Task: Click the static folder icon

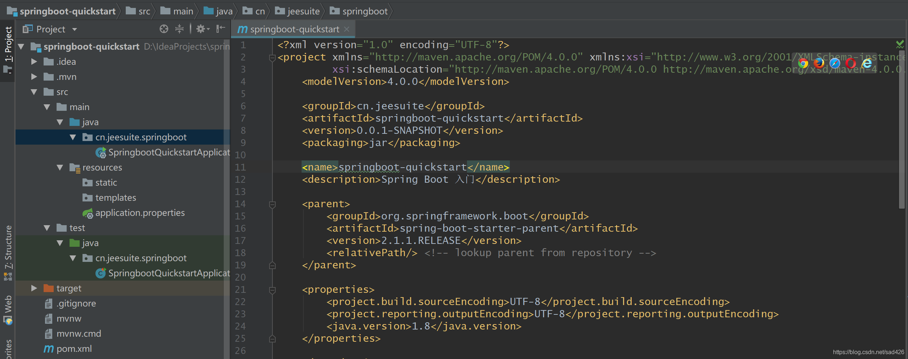Action: tap(88, 182)
